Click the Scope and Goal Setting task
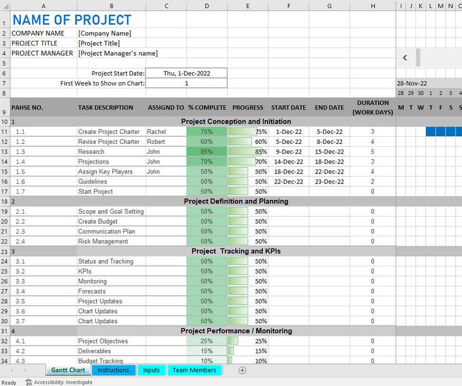Image resolution: width=462 pixels, height=386 pixels. 111,211
